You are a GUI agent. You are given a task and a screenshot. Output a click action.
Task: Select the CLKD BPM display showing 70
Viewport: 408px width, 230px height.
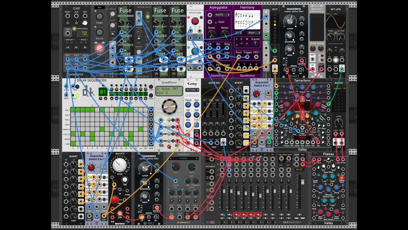(82, 33)
